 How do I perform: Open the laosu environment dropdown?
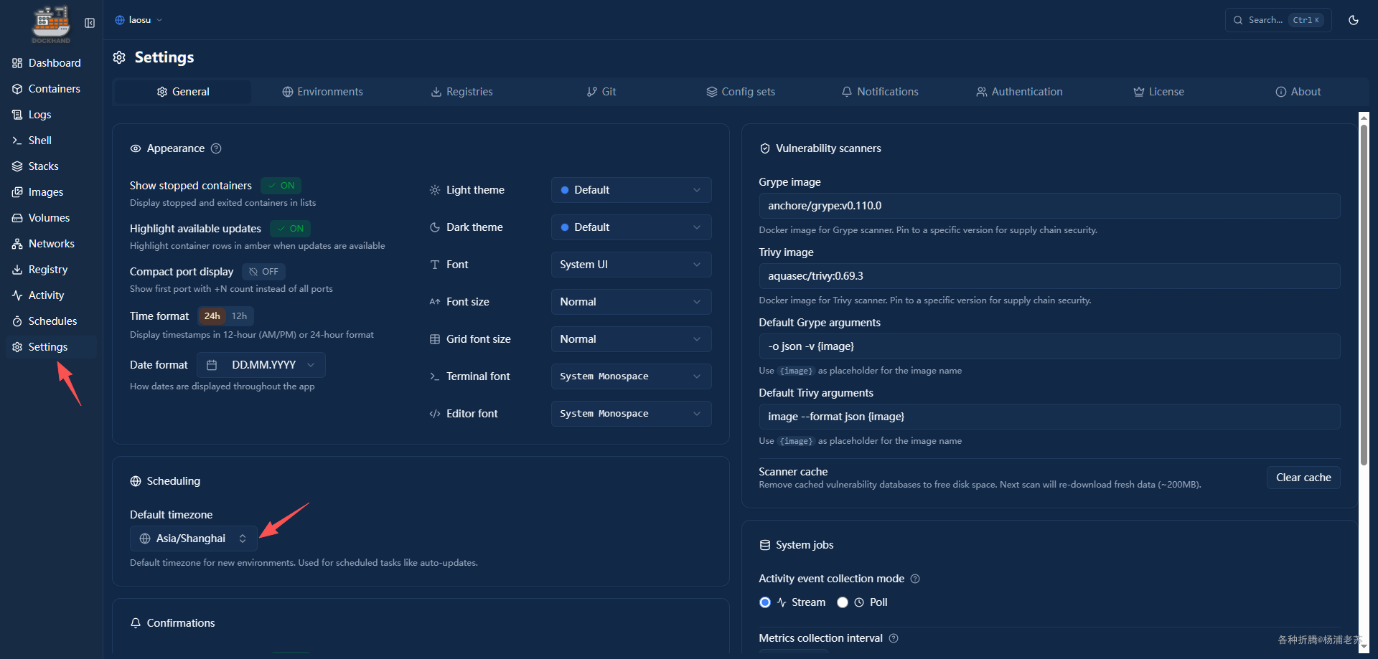tap(139, 20)
